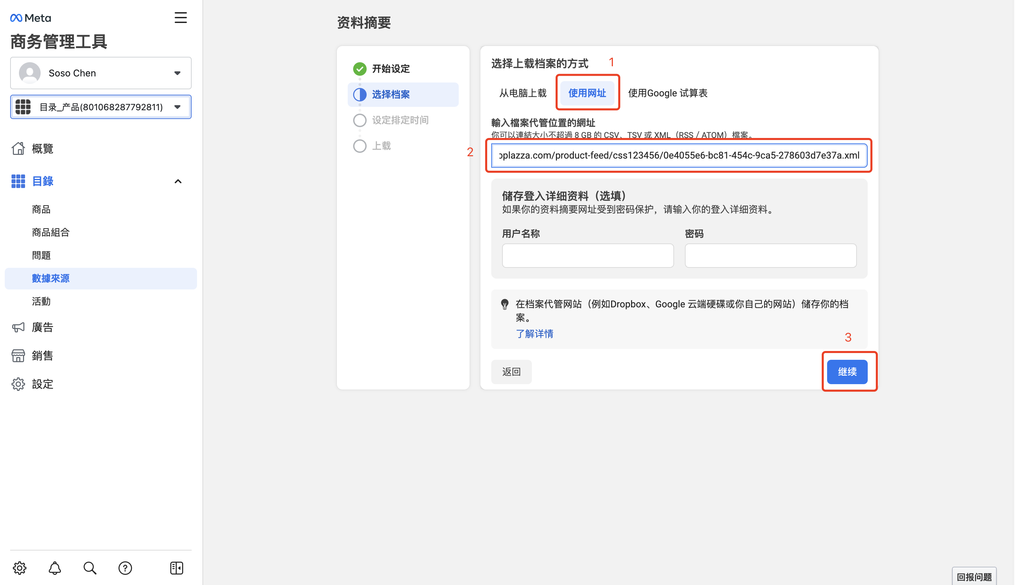This screenshot has height=585, width=1015.
Task: Click the 目錄 grid icon in sidebar
Action: pyautogui.click(x=18, y=181)
